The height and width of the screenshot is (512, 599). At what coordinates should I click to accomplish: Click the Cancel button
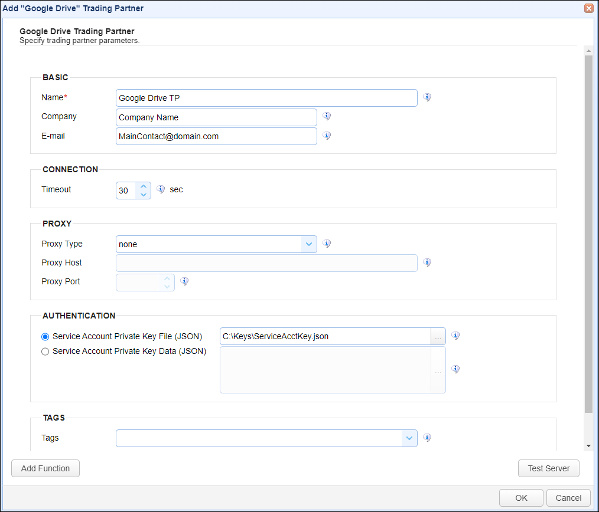(x=568, y=498)
